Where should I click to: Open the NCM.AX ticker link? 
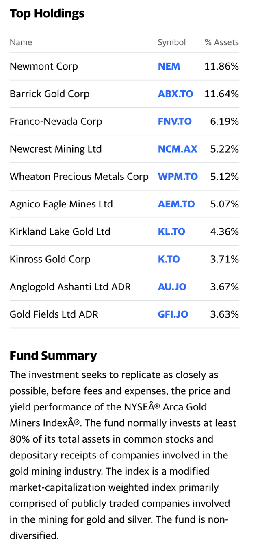coord(178,149)
